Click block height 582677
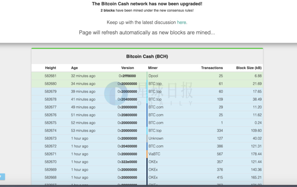297x187 pixels. [x=50, y=107]
